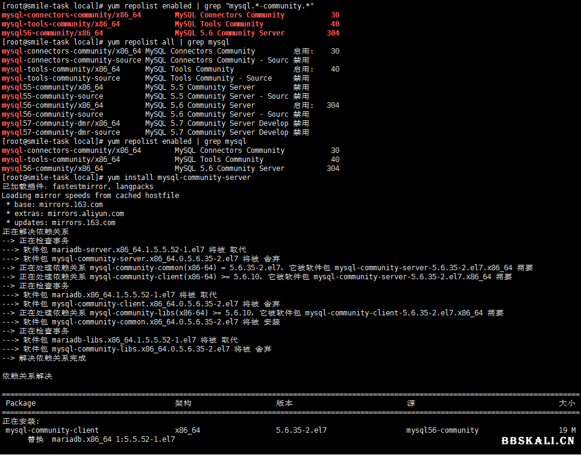Click the 替换 mariadb.x86_64 line
The image size is (581, 455).
tap(101, 439)
